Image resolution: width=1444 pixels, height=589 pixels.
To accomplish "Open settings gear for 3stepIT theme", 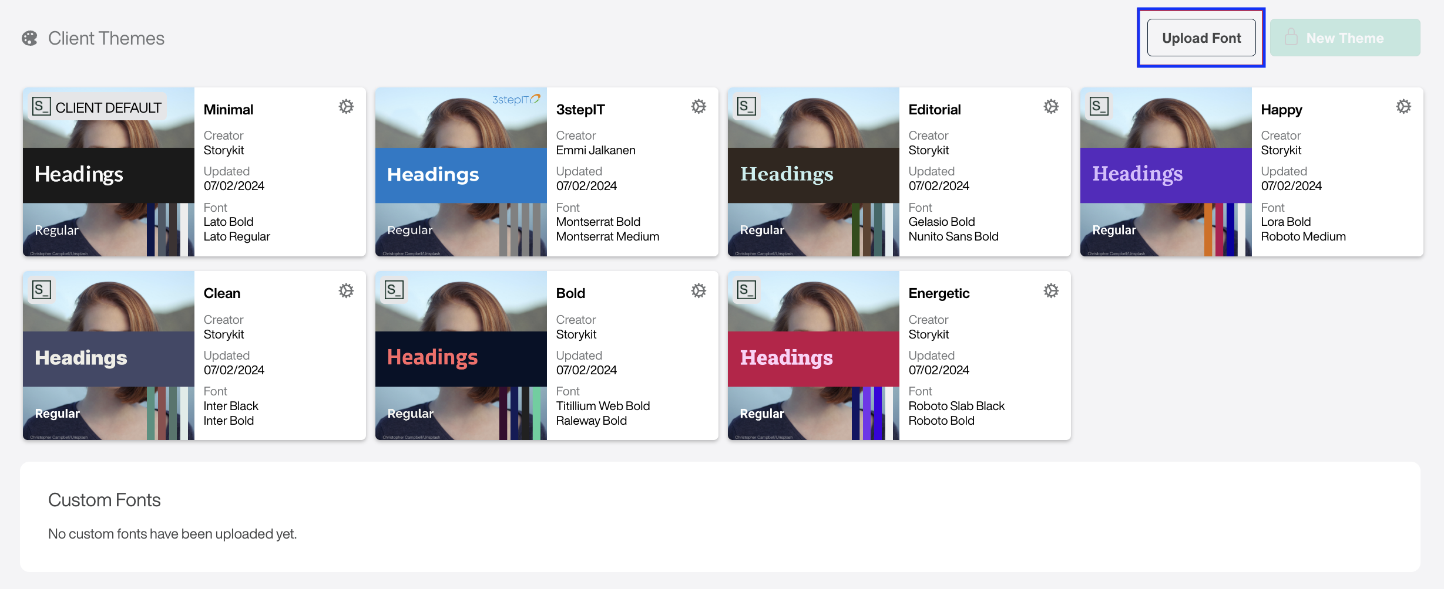I will (699, 107).
